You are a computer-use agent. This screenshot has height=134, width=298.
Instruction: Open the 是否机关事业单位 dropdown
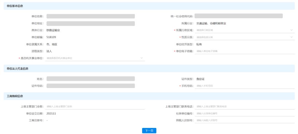tap(95, 58)
